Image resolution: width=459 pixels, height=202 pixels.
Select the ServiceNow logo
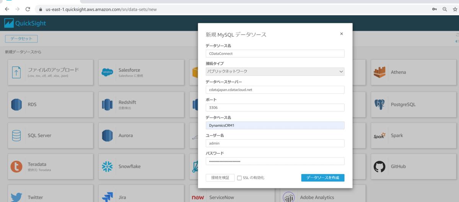point(198,197)
